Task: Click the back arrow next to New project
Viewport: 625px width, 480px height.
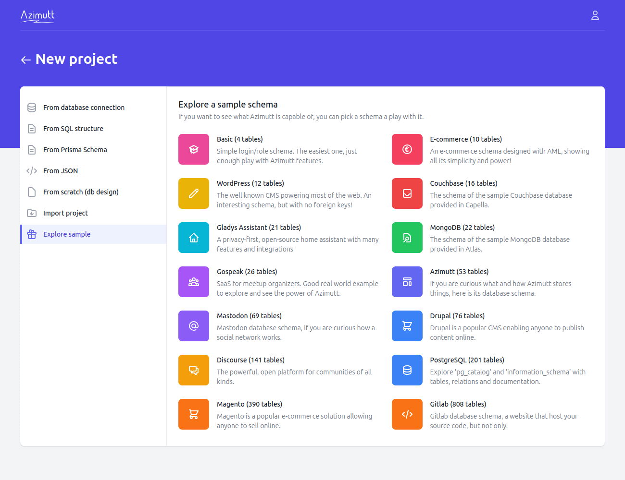Action: tap(26, 59)
